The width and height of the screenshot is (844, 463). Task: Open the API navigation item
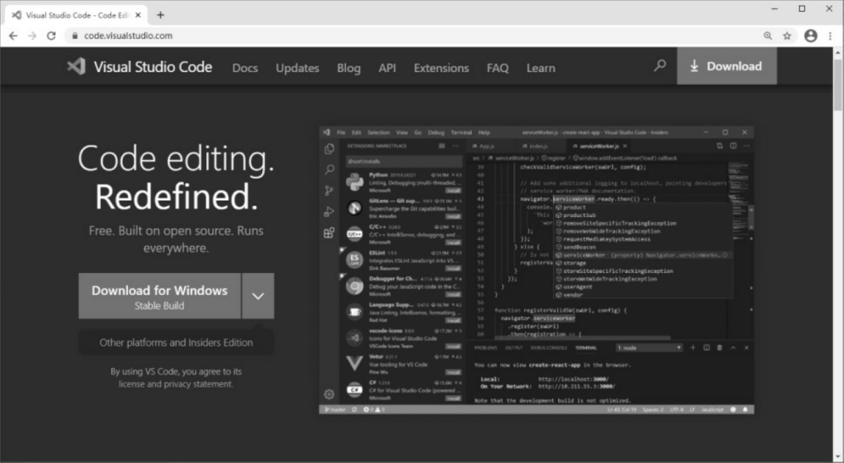pyautogui.click(x=387, y=68)
